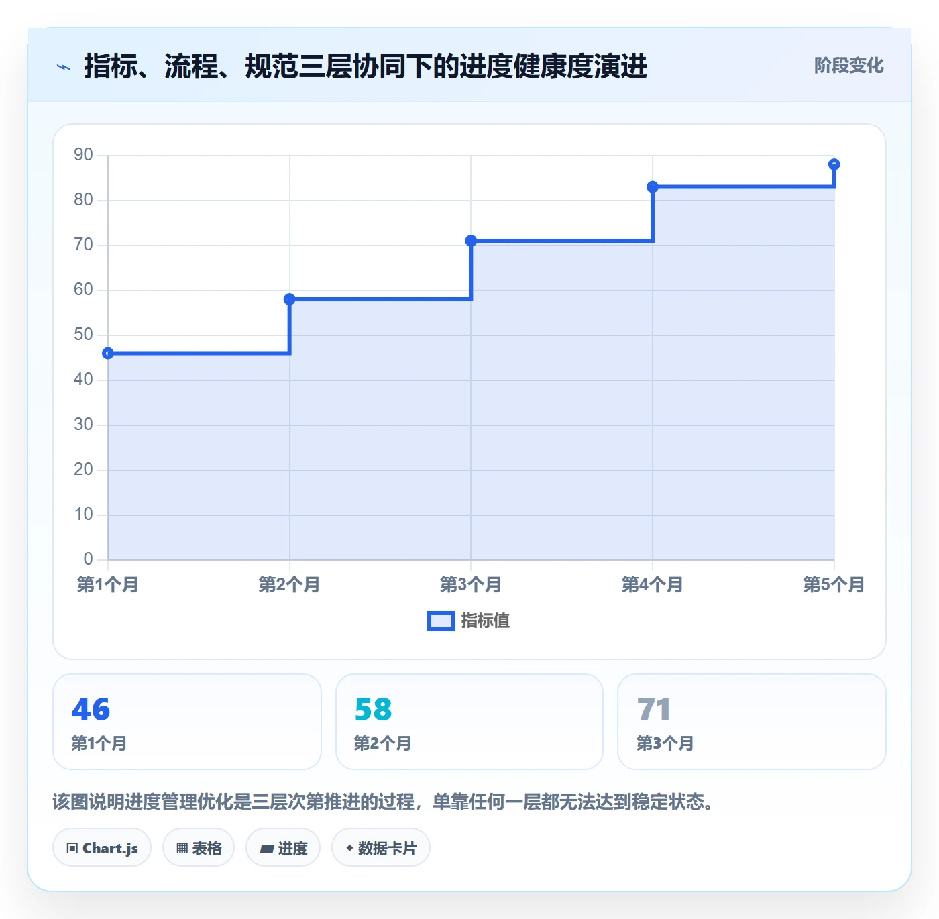Image resolution: width=939 pixels, height=919 pixels.
Task: Click the 表格 tag chip
Action: click(x=199, y=848)
